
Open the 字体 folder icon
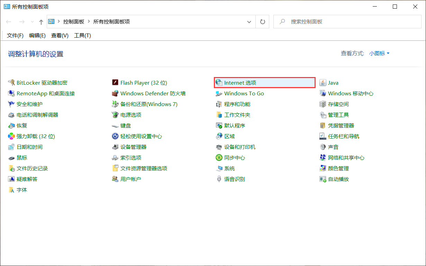[x=11, y=190]
